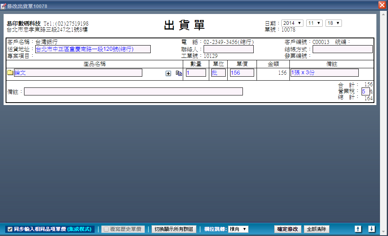Click the 確定修改 button
This screenshot has width=388, height=236.
tap(287, 229)
